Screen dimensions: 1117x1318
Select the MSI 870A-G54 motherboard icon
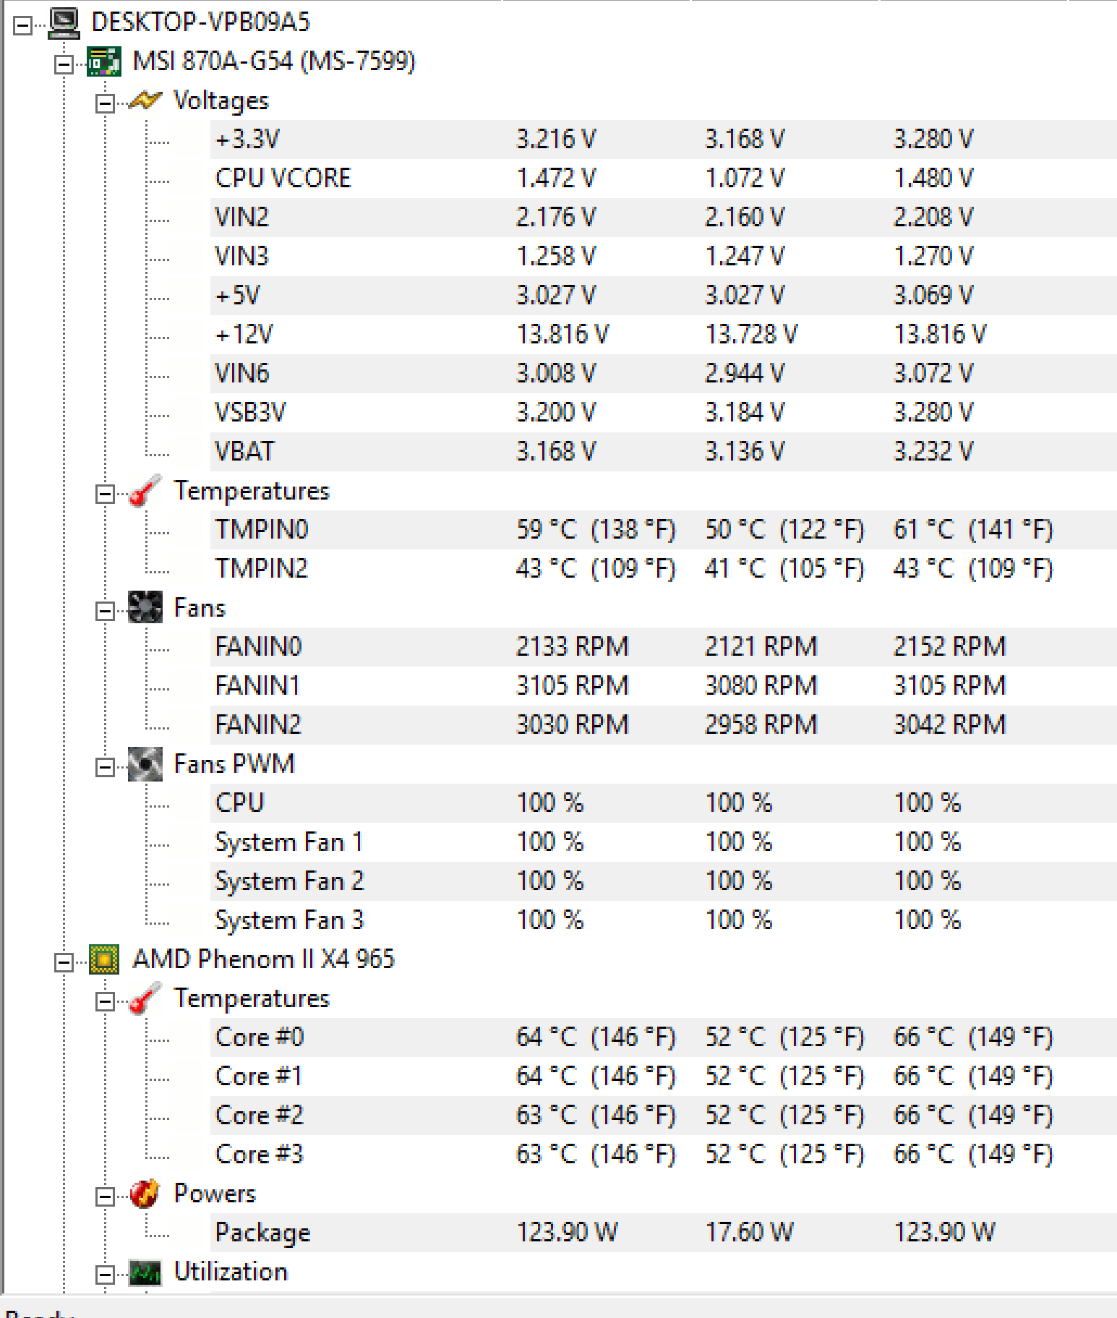click(104, 61)
